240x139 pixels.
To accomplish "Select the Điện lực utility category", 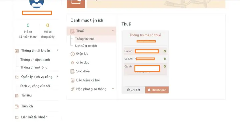I will (82, 54).
